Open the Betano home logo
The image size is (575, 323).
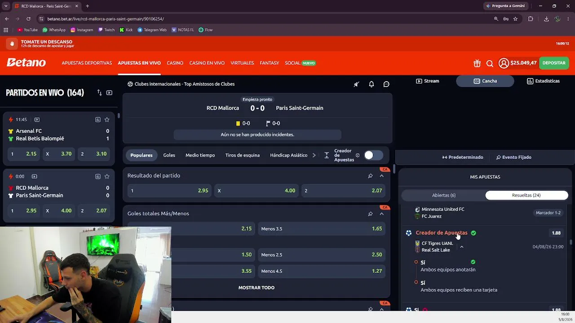tap(26, 63)
